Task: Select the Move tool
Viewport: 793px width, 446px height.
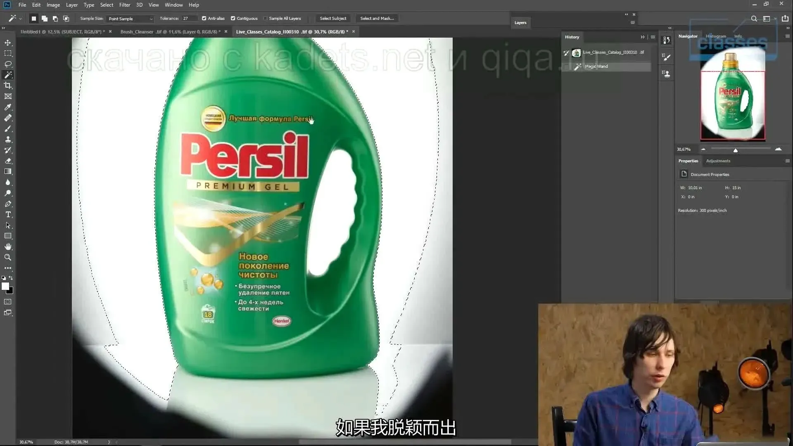Action: 8,43
